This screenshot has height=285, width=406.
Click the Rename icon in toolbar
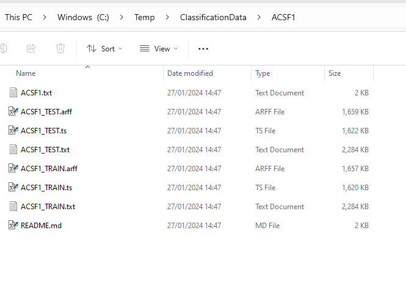(x=3, y=48)
